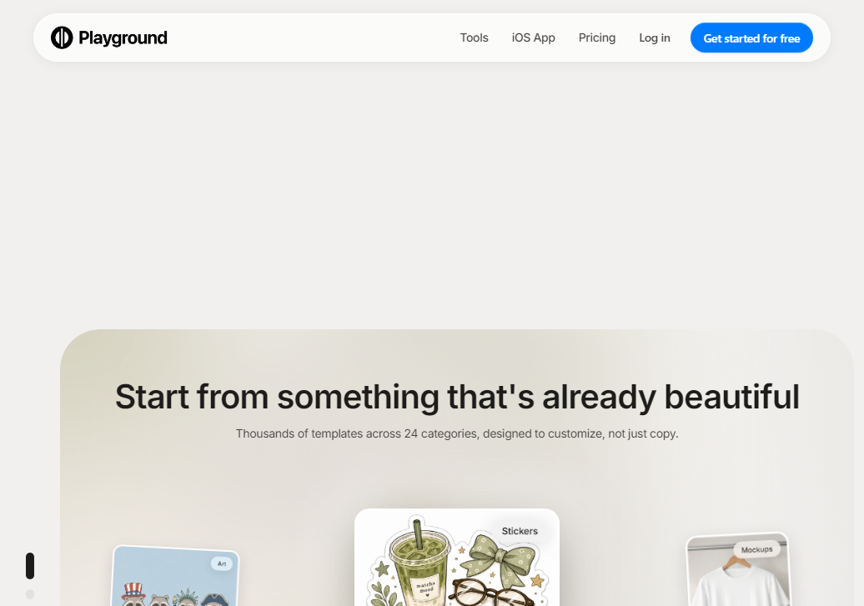Open the Playground wordmark home link
This screenshot has width=864, height=606.
tap(123, 38)
